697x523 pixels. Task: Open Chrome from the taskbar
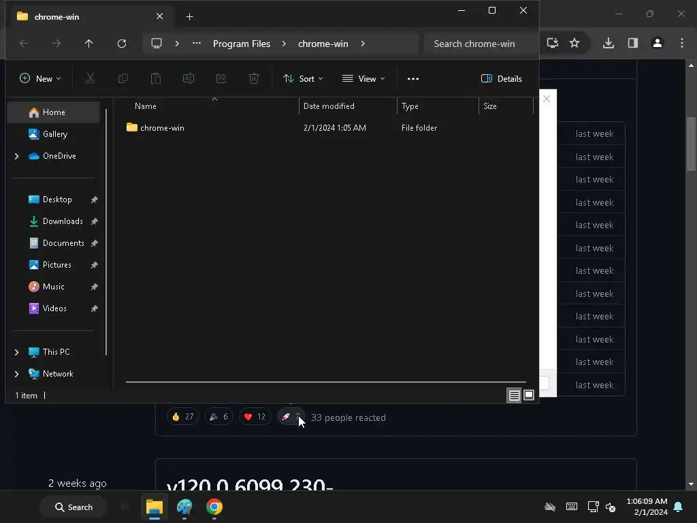(x=214, y=507)
